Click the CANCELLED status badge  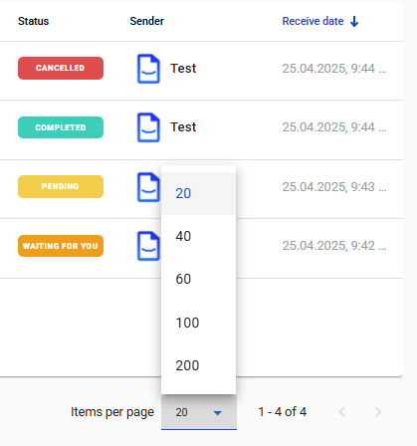tap(61, 68)
